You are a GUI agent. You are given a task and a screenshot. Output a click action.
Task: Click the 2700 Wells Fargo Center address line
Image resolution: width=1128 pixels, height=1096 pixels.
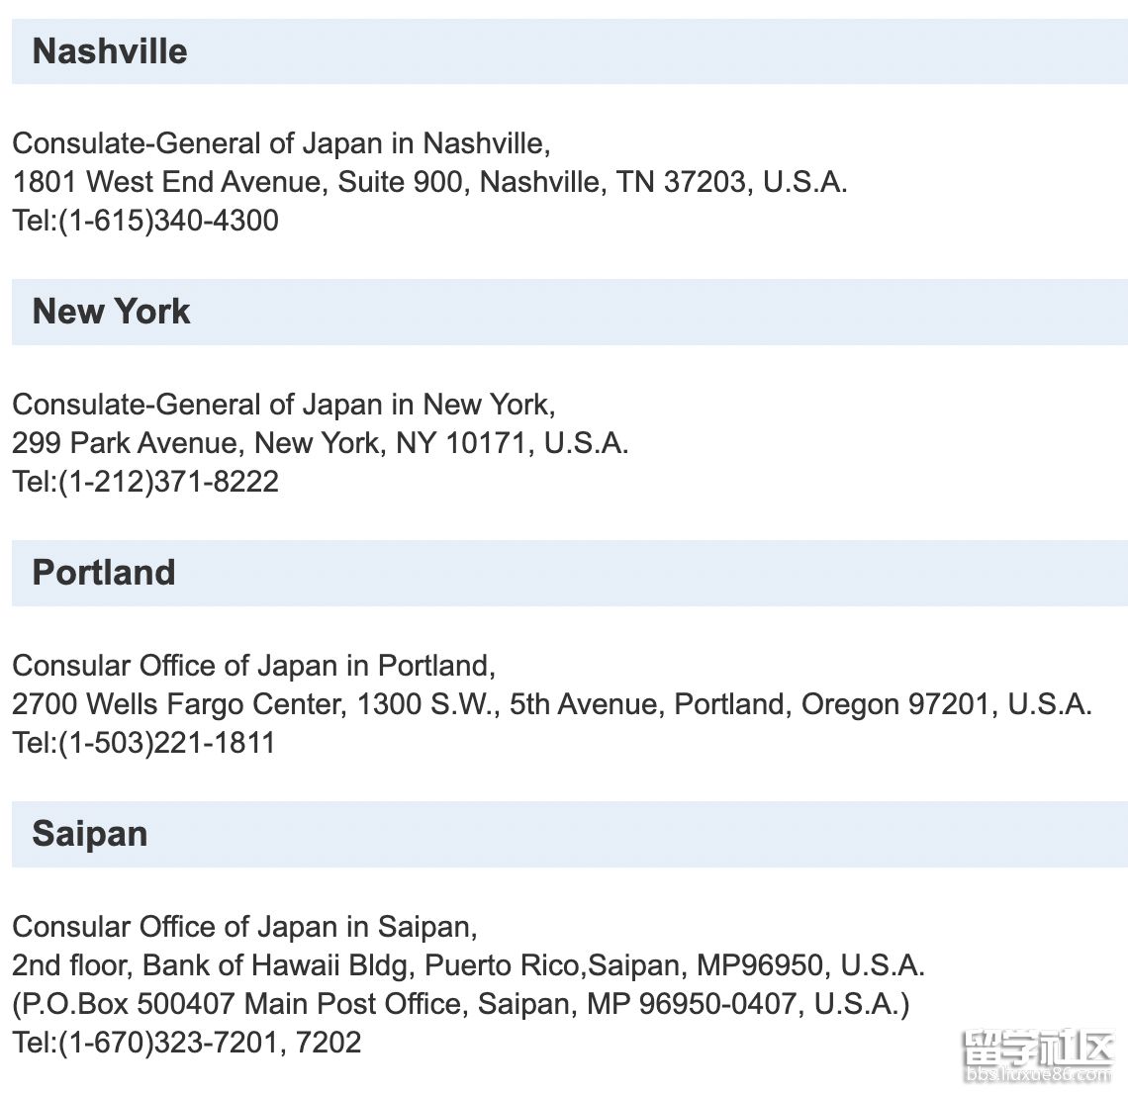coord(552,704)
